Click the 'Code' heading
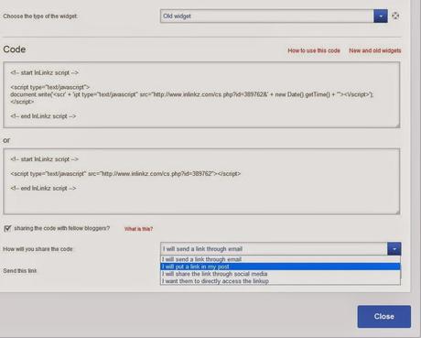The image size is (421, 338). [x=15, y=49]
